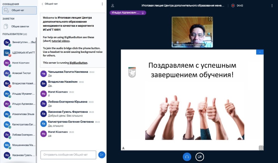
Task: Minimize the presentation with blue button
Action: [x=260, y=52]
